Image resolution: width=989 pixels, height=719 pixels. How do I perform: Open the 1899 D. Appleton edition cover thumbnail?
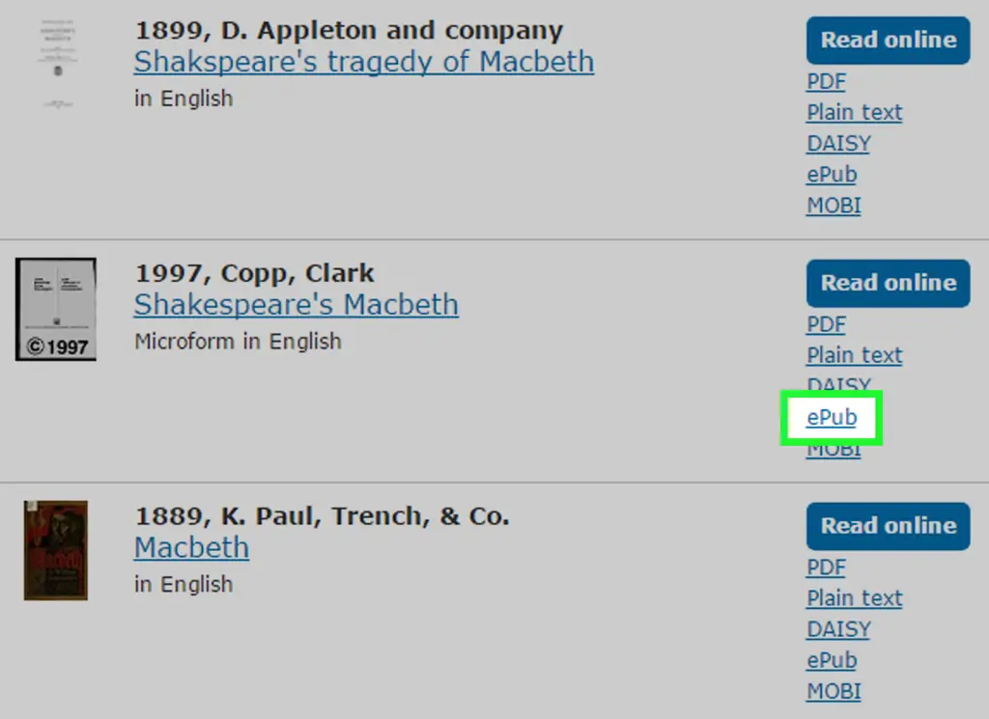coord(57,65)
